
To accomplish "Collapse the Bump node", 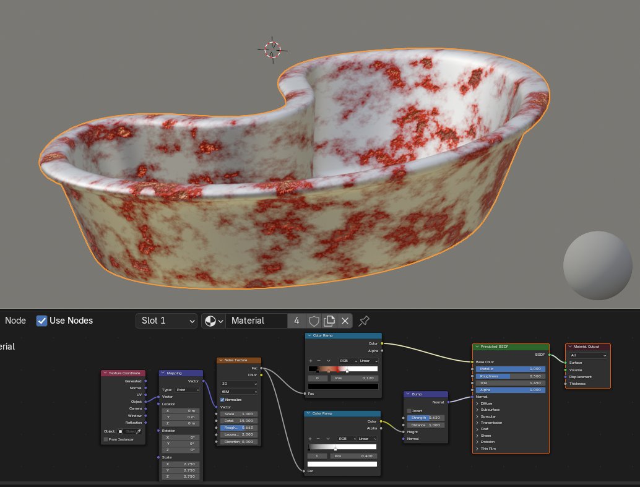I will pos(408,394).
